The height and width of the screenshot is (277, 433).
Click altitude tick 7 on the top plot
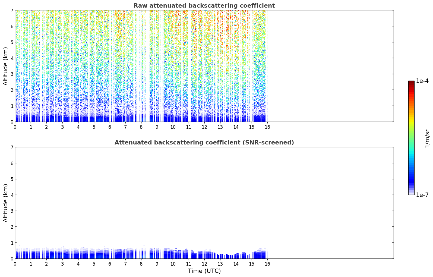pyautogui.click(x=12, y=10)
